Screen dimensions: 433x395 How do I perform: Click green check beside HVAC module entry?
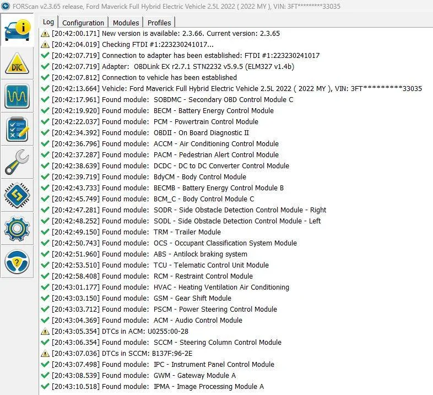[45, 287]
